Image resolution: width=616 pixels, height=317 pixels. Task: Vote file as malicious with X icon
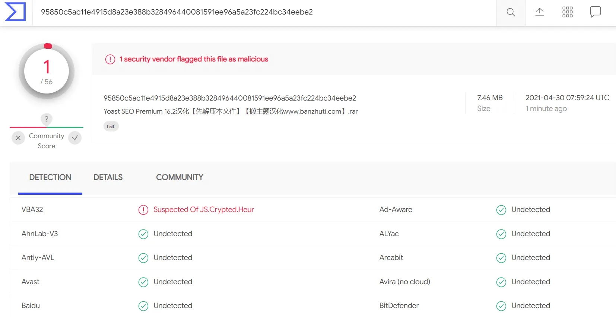pyautogui.click(x=18, y=138)
